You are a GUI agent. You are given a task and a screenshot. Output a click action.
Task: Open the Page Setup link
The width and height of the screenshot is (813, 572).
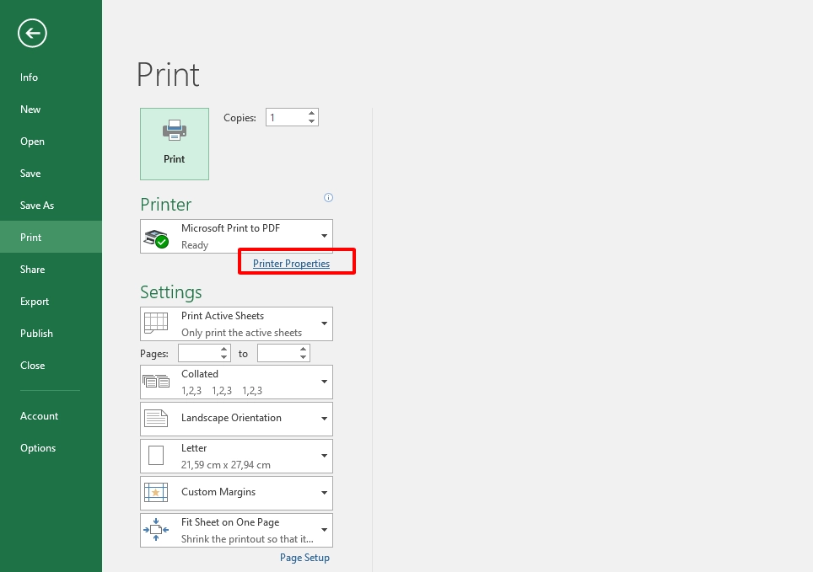click(304, 558)
